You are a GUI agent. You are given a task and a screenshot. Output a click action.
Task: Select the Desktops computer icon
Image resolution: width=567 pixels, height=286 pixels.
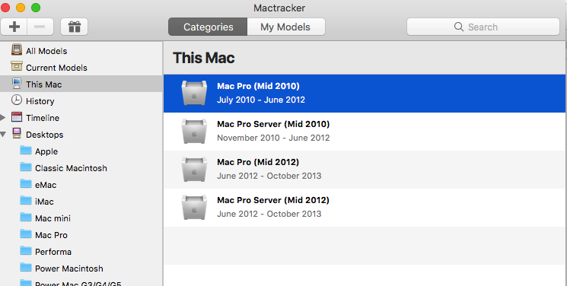pyautogui.click(x=17, y=133)
